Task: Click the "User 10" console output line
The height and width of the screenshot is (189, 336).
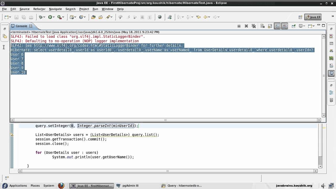Action: point(18,72)
